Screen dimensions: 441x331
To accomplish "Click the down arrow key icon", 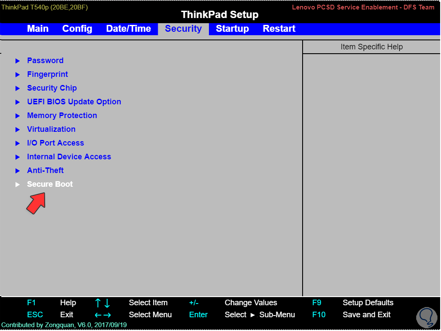I will [x=107, y=303].
